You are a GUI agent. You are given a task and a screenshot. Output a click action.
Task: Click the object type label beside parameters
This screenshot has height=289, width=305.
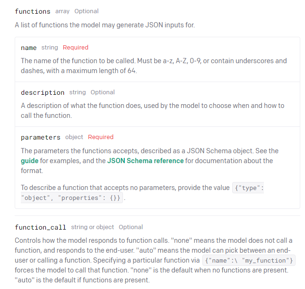(74, 137)
